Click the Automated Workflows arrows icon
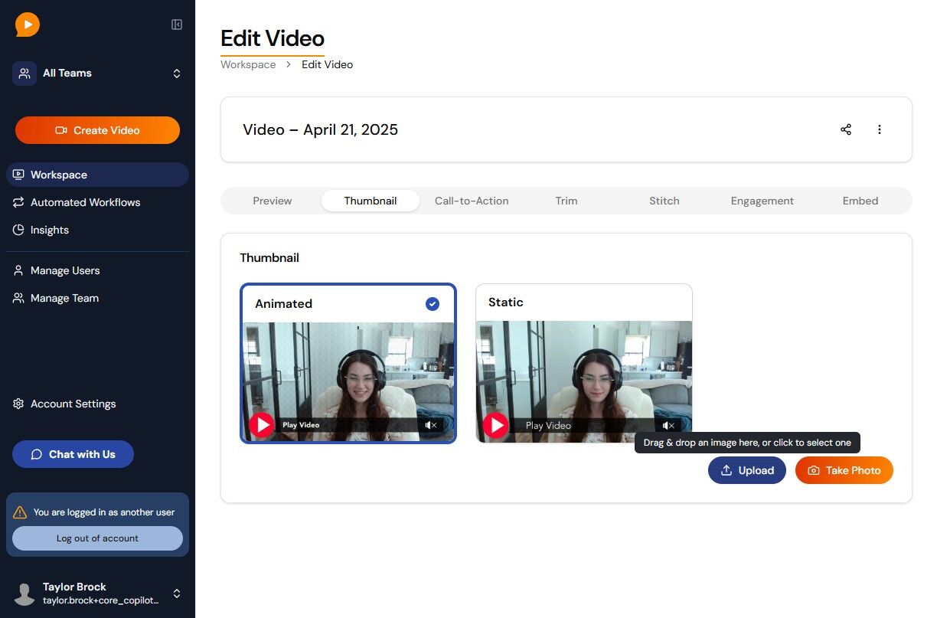Screen dimensions: 937x618 point(18,202)
